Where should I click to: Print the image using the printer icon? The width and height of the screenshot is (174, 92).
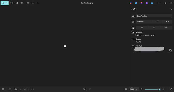click(x=22, y=3)
